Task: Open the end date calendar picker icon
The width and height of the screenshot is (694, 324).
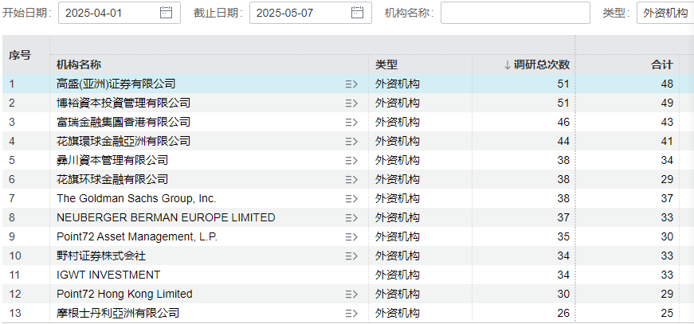Action: [357, 13]
